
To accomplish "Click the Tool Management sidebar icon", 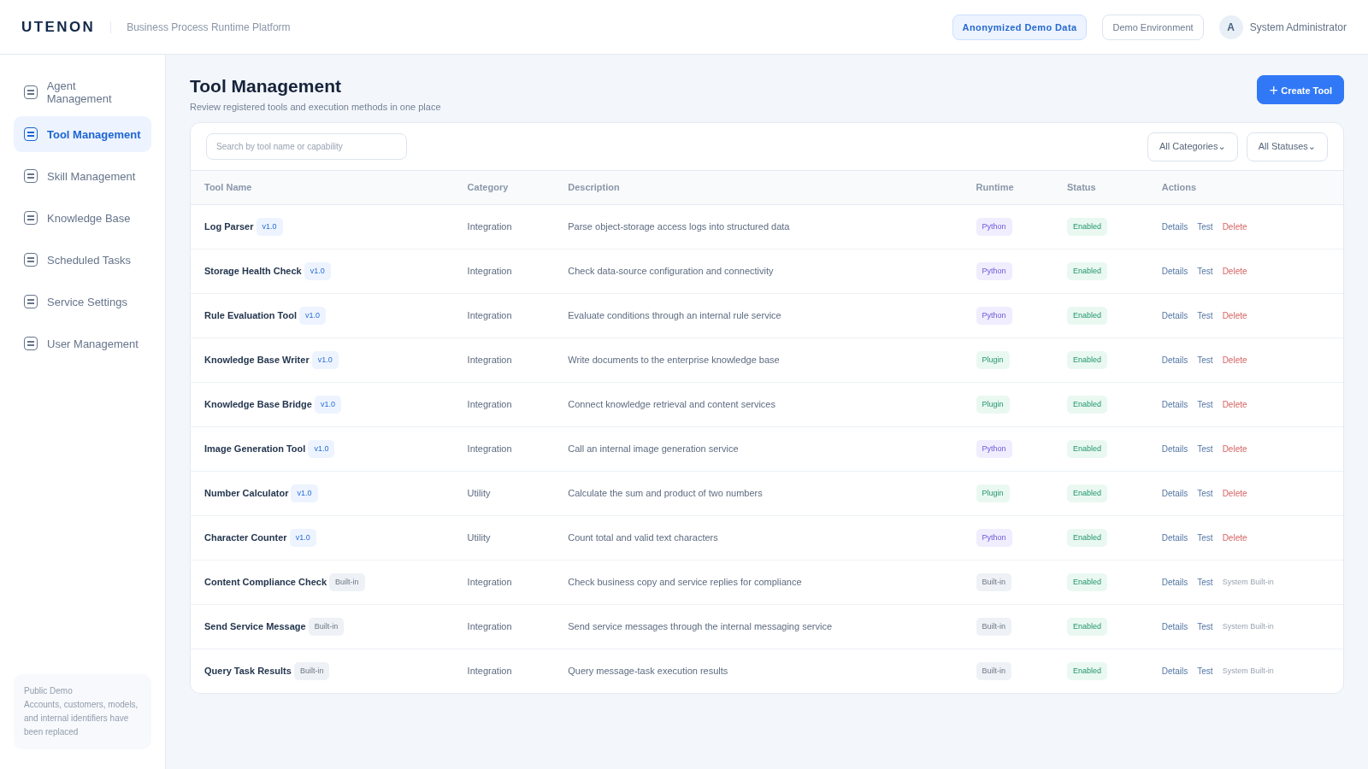I will [31, 134].
